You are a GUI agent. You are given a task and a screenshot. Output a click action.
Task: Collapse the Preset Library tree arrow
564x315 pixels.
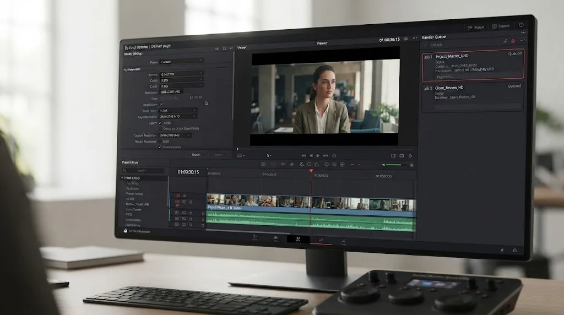click(122, 178)
